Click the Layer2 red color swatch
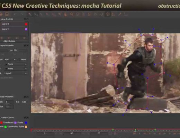The height and width of the screenshot is (138, 180). click(x=26, y=24)
